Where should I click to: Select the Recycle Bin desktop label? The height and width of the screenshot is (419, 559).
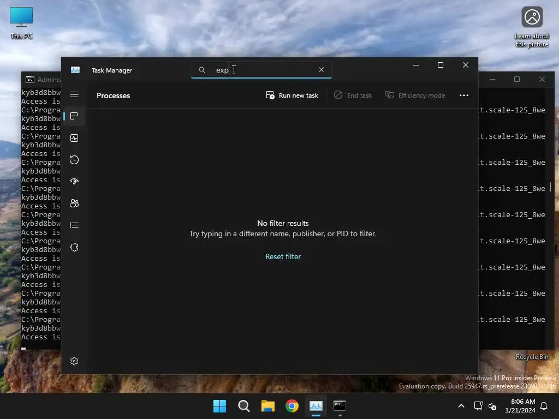coord(532,357)
